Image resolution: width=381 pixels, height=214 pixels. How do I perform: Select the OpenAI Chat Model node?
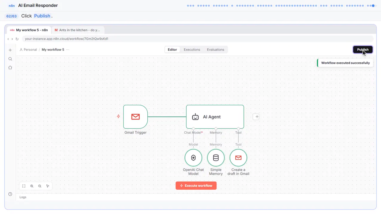pyautogui.click(x=193, y=158)
